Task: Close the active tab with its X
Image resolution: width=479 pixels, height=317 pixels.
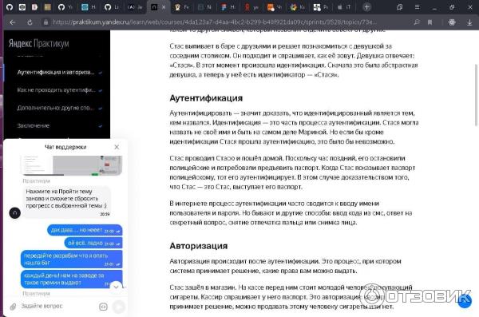Action: click(164, 7)
